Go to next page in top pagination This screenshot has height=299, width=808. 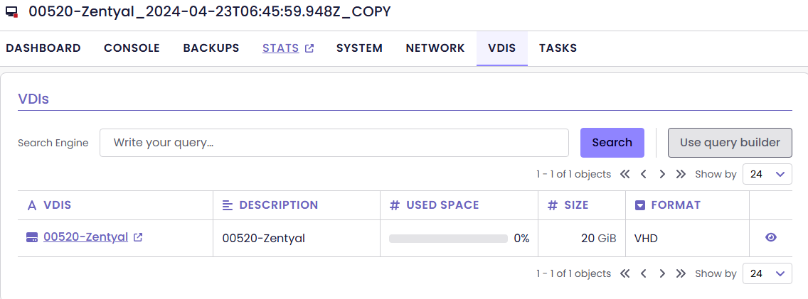tap(662, 174)
